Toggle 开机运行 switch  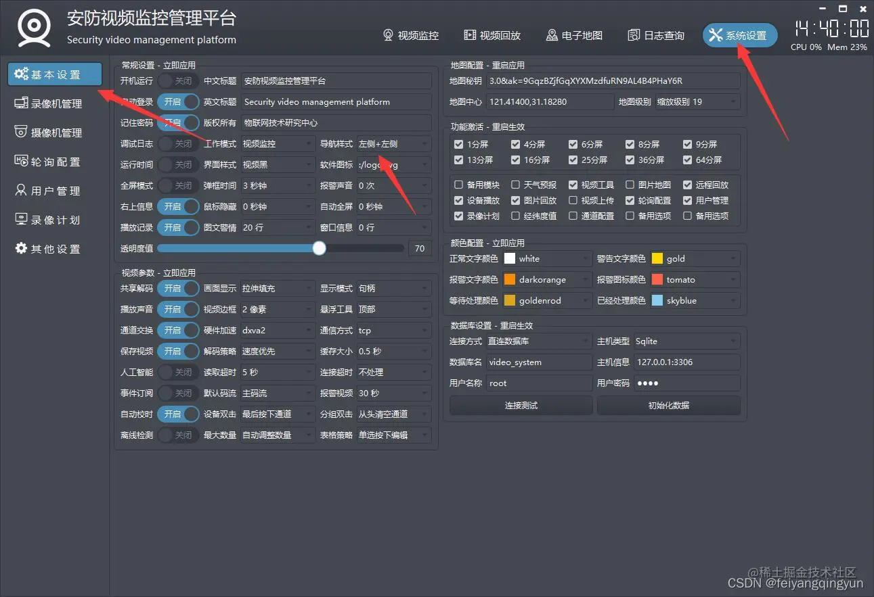click(x=178, y=80)
